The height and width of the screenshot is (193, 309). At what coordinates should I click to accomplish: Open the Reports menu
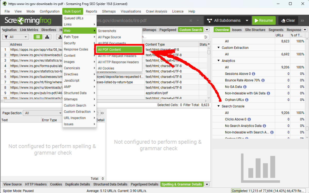(91, 11)
